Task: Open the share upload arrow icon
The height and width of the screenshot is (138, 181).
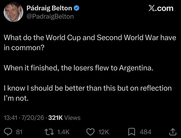Action: tap(173, 132)
